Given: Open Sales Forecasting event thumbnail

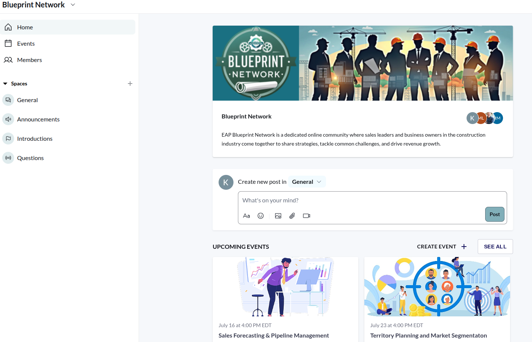Looking at the screenshot, I should (x=286, y=287).
